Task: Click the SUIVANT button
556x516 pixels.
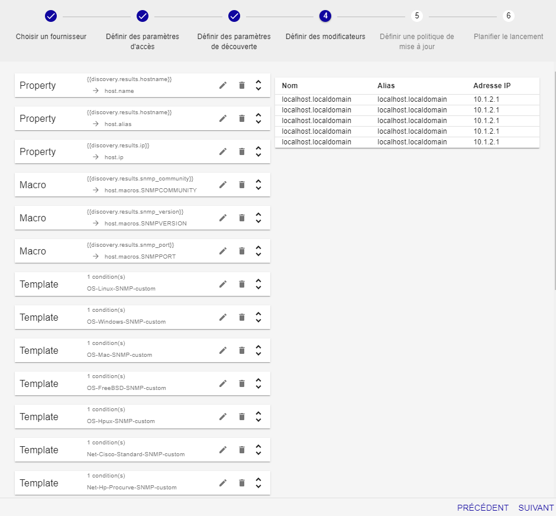Action: click(x=536, y=508)
